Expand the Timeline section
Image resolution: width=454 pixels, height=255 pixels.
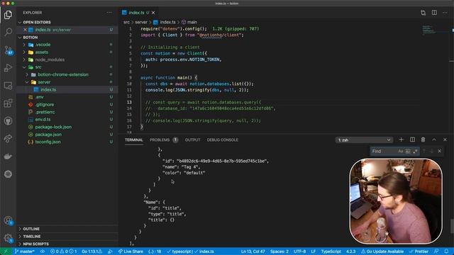(67, 236)
